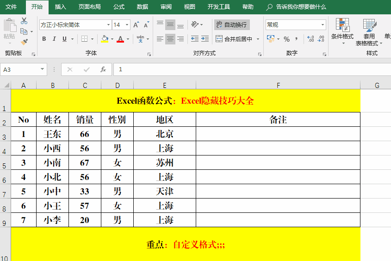Click the formula bar showing 1
391x261 pixels.
[252, 69]
